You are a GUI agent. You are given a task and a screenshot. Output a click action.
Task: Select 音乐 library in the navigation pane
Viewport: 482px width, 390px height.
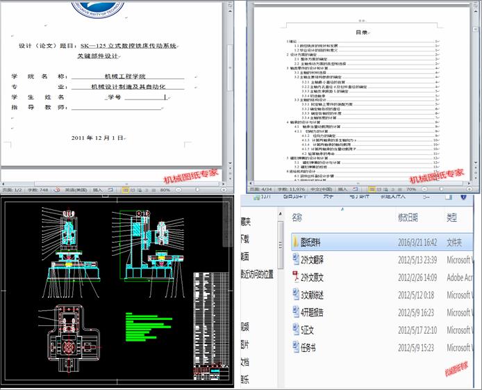[245, 380]
